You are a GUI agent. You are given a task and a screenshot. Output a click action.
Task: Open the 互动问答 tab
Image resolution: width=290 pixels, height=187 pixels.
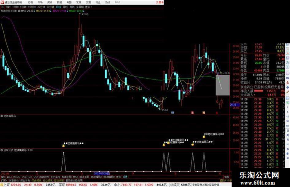click(x=59, y=180)
